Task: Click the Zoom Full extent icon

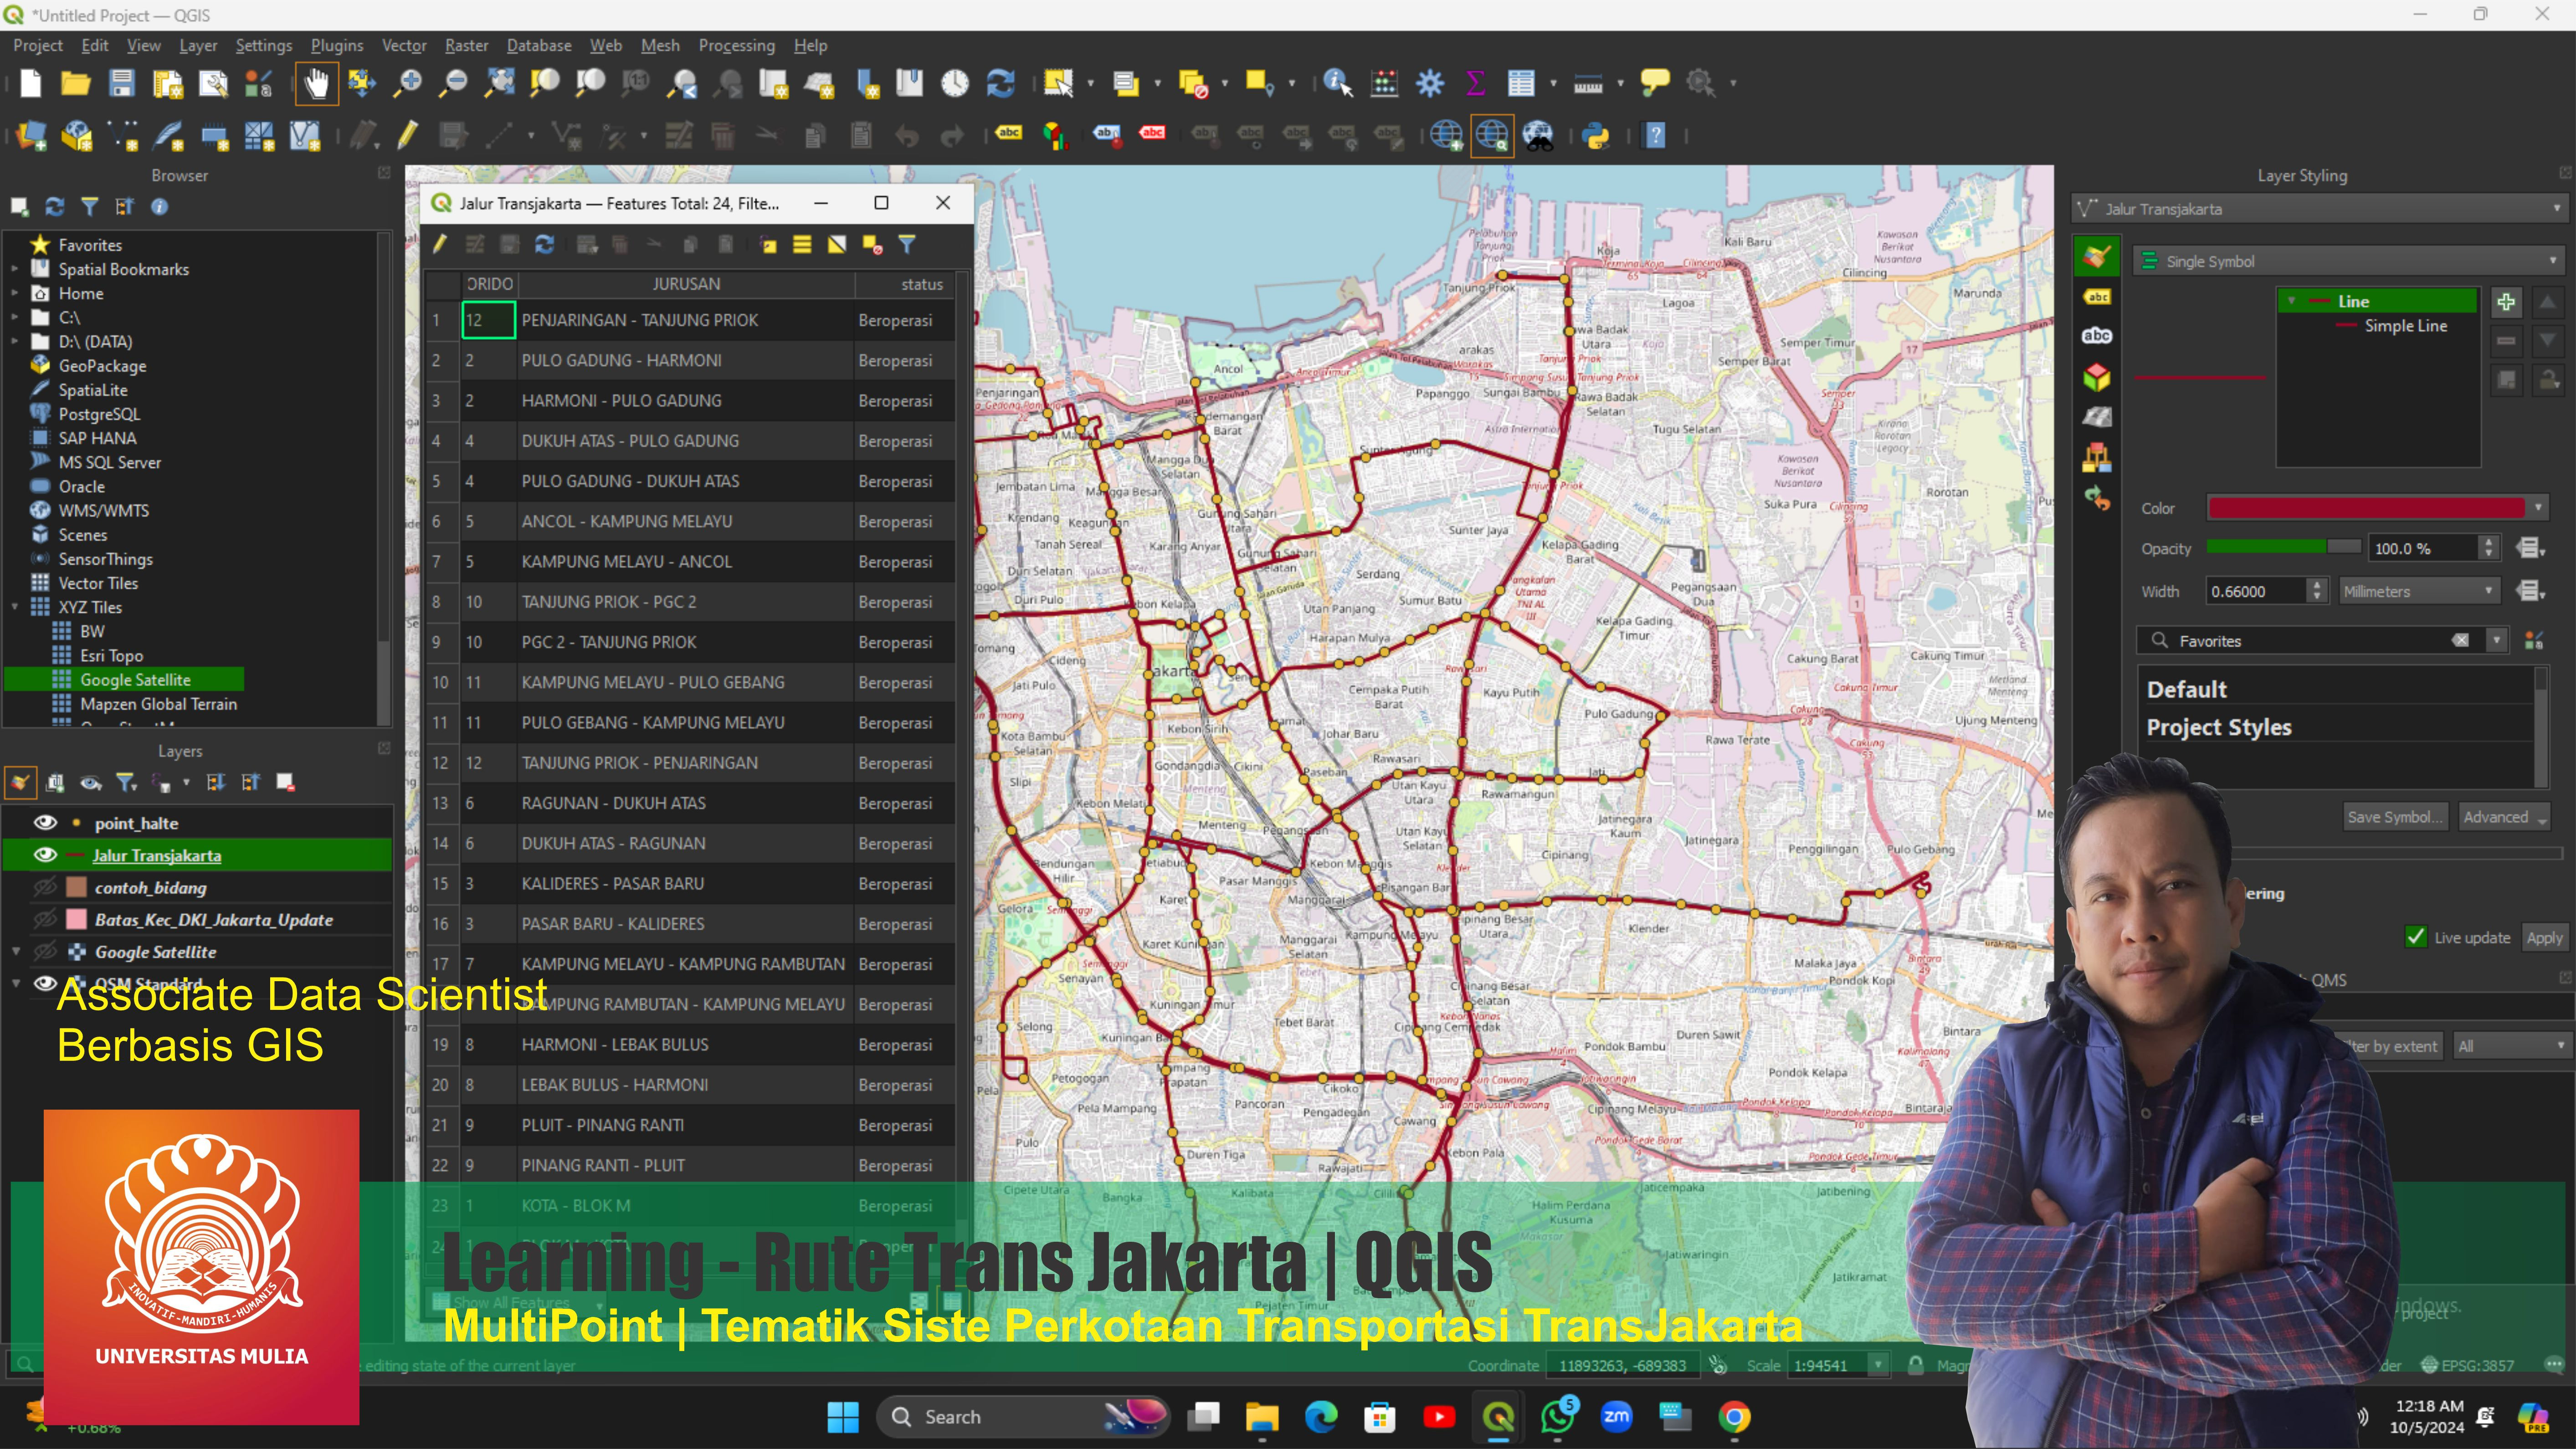Action: click(x=500, y=84)
